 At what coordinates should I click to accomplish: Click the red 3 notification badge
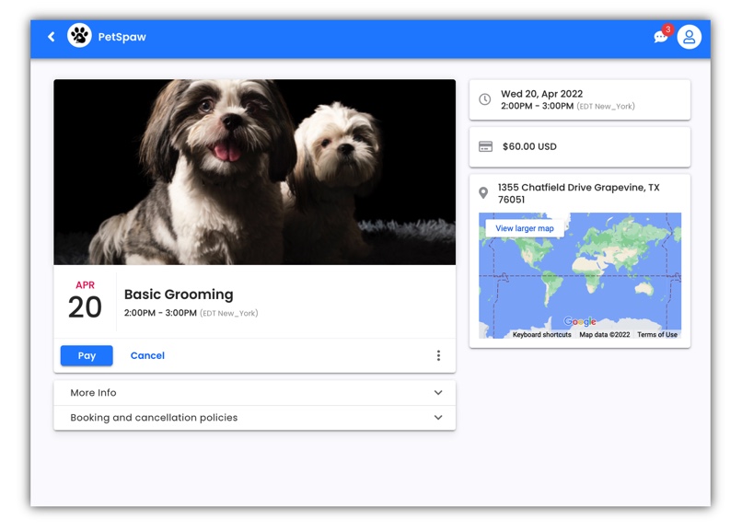(667, 29)
